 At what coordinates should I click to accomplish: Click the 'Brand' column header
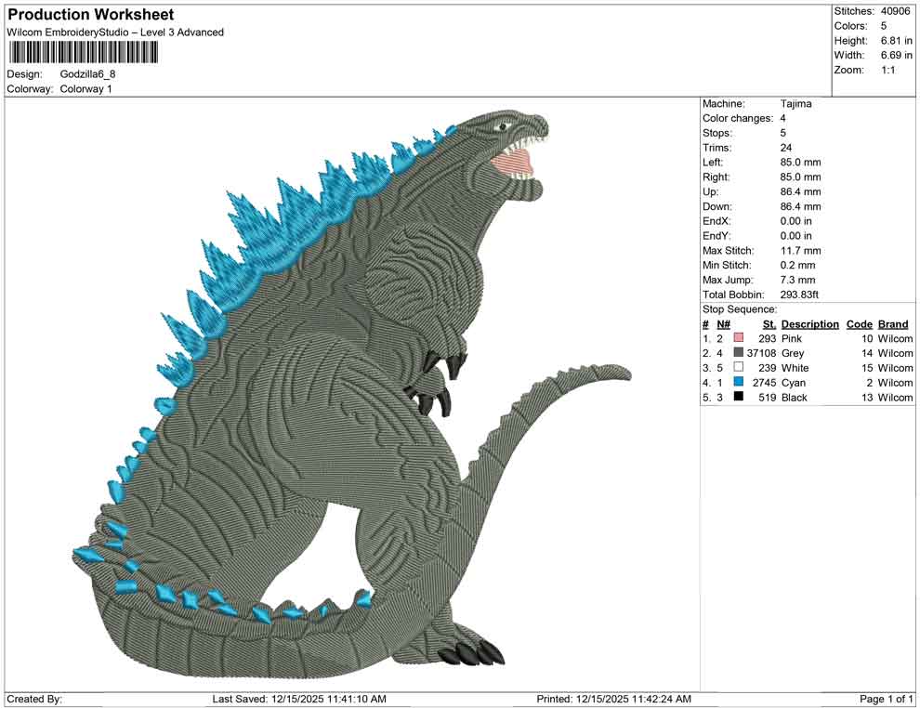pos(893,324)
